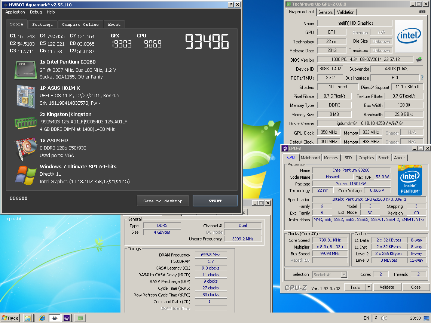Switch to the GPU-Z taskbar item

pos(80,318)
